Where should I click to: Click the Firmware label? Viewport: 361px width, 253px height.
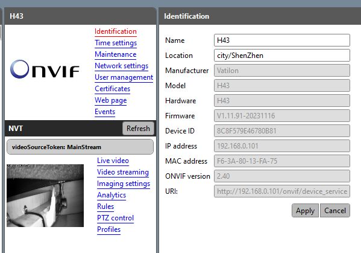(180, 116)
